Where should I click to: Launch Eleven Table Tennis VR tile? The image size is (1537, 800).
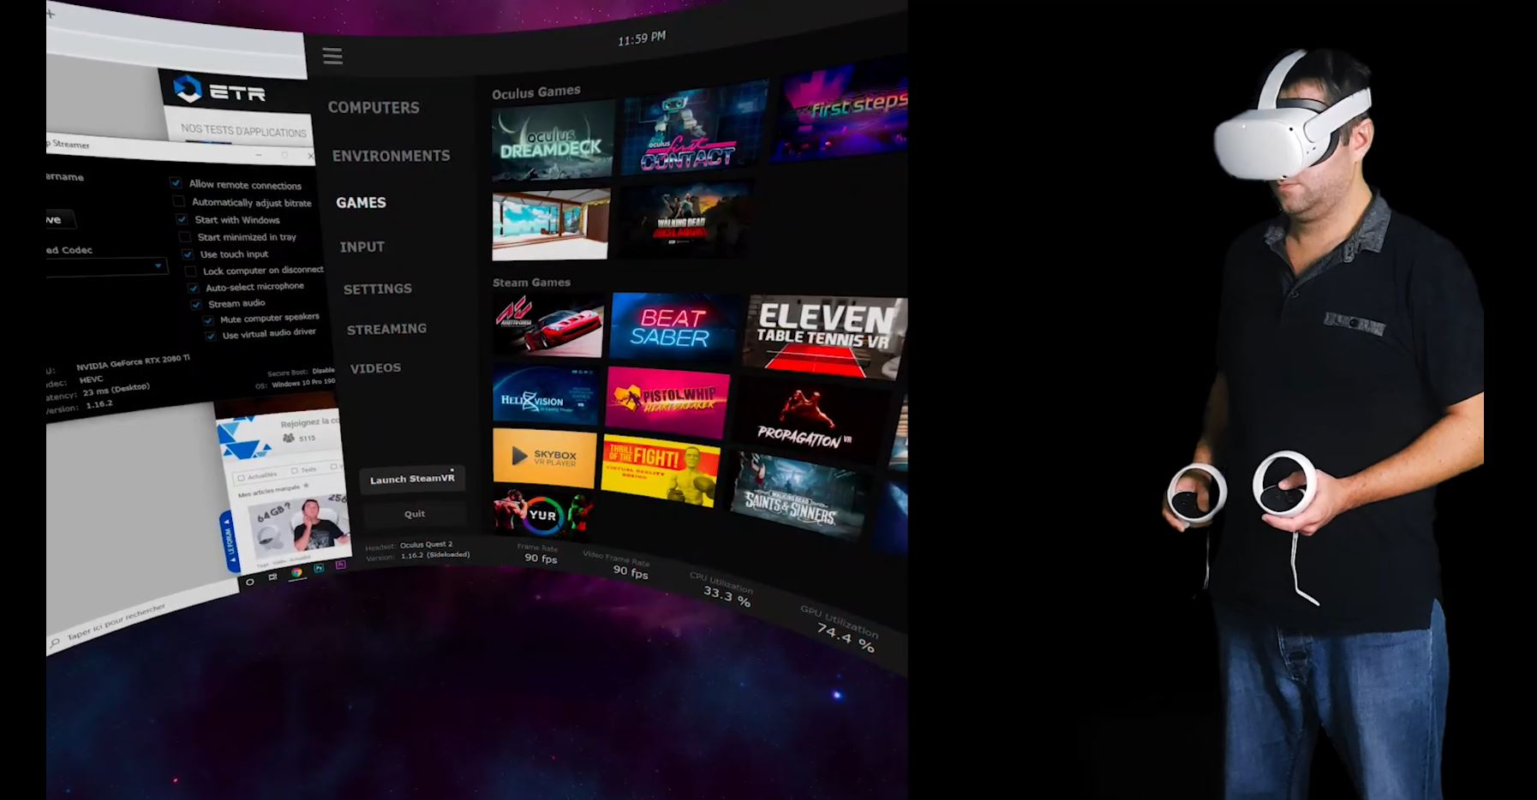(824, 336)
